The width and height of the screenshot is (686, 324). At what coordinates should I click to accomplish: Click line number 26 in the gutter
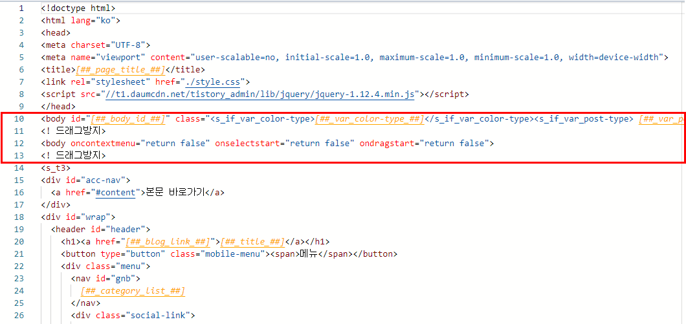pos(19,315)
